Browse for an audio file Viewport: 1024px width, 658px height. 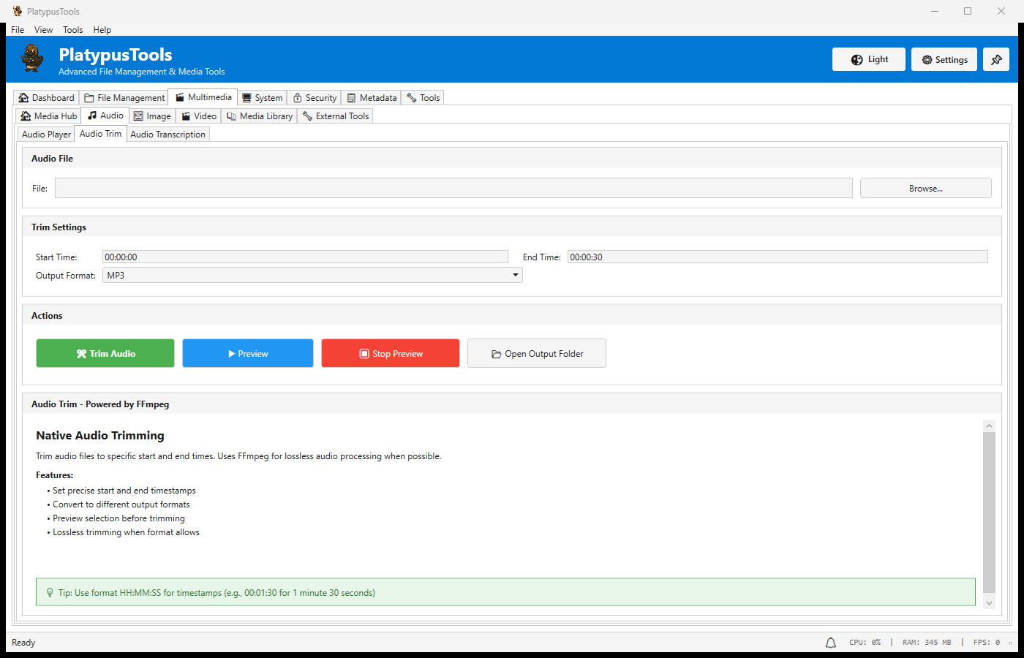[x=925, y=189]
